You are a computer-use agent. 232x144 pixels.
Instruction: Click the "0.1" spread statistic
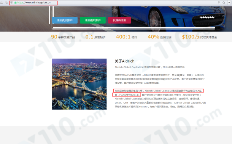tap(89, 37)
